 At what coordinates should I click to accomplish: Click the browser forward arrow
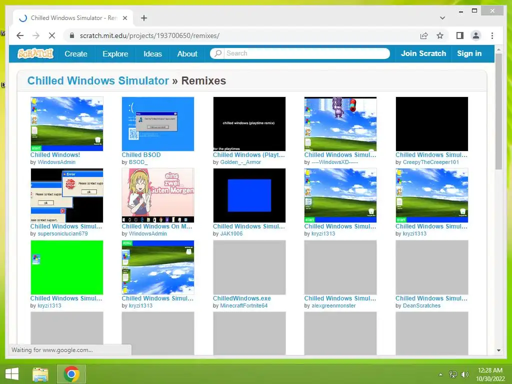(x=36, y=35)
